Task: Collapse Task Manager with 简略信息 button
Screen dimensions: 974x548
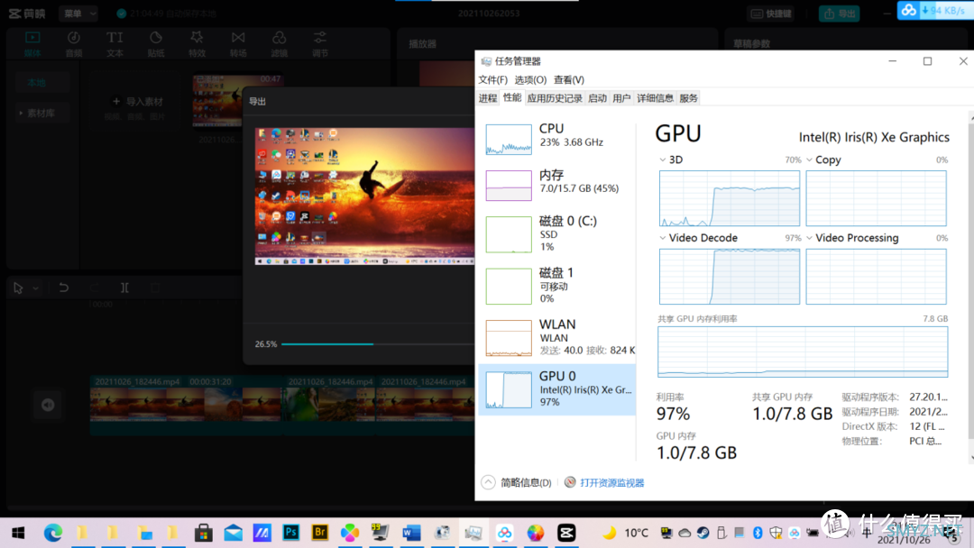Action: (x=517, y=482)
